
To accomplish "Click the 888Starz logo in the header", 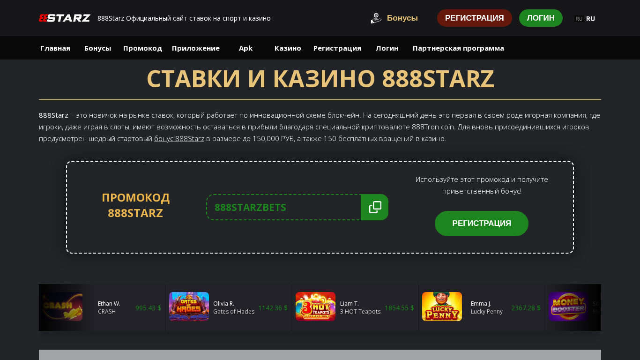I will pos(65,18).
